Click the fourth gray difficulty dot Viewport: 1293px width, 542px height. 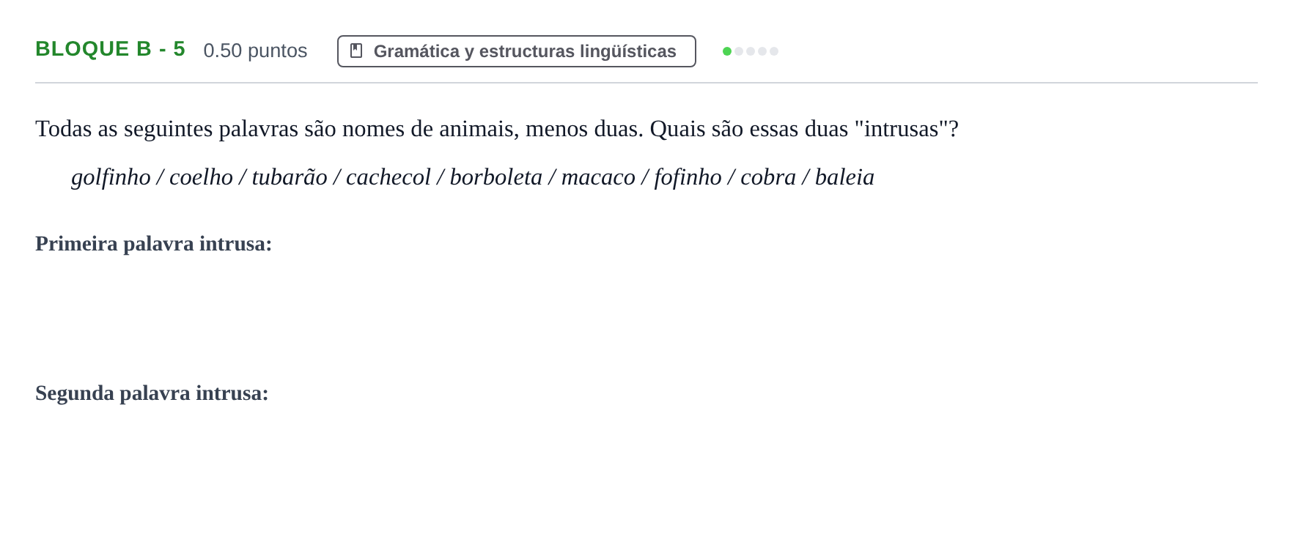coord(762,51)
